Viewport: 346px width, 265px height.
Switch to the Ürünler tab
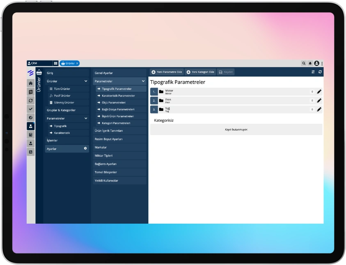pyautogui.click(x=69, y=63)
